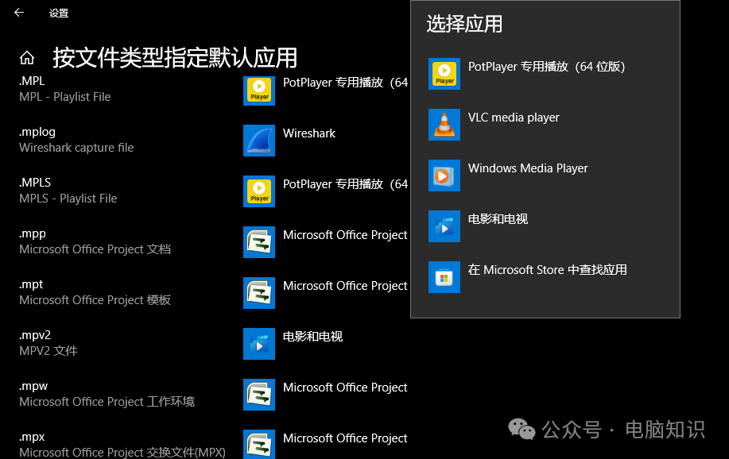The image size is (729, 459).
Task: Click the .mplog file extension text
Action: point(37,133)
